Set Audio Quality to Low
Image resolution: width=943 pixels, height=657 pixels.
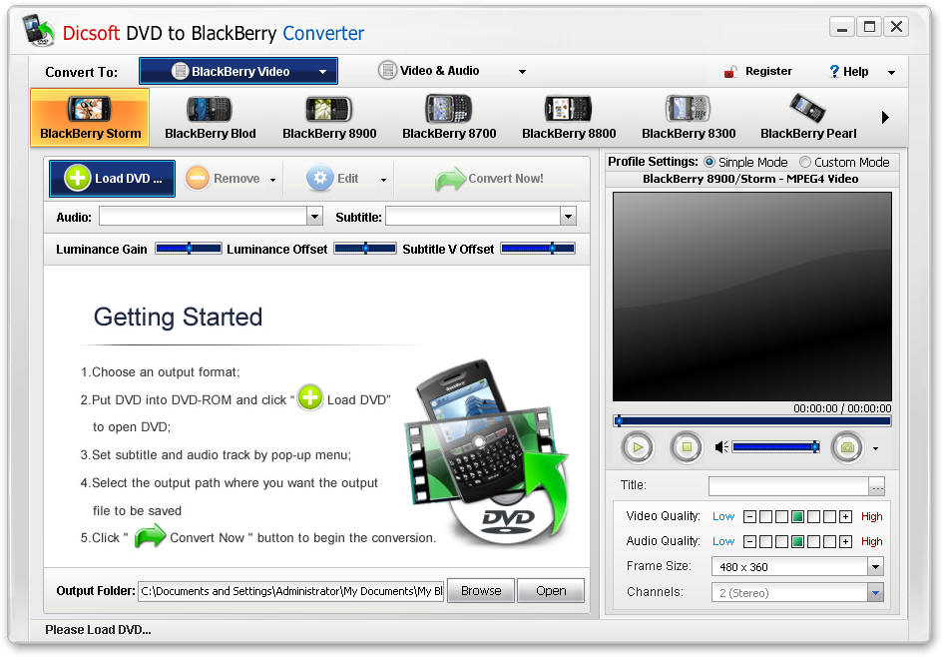pyautogui.click(x=723, y=541)
